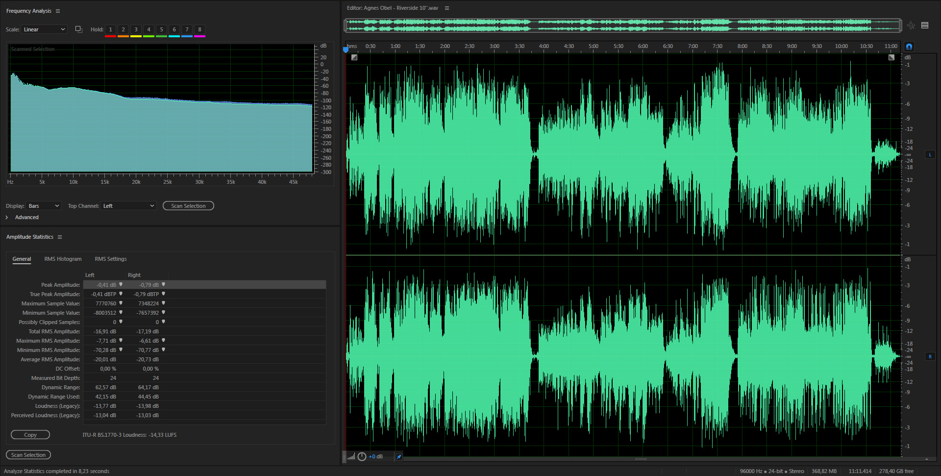Switch to the RMS Histogram tab

point(63,259)
